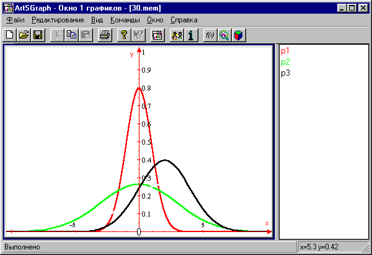The width and height of the screenshot is (372, 255).
Task: Click the yellow question mark help icon
Action: coord(124,35)
